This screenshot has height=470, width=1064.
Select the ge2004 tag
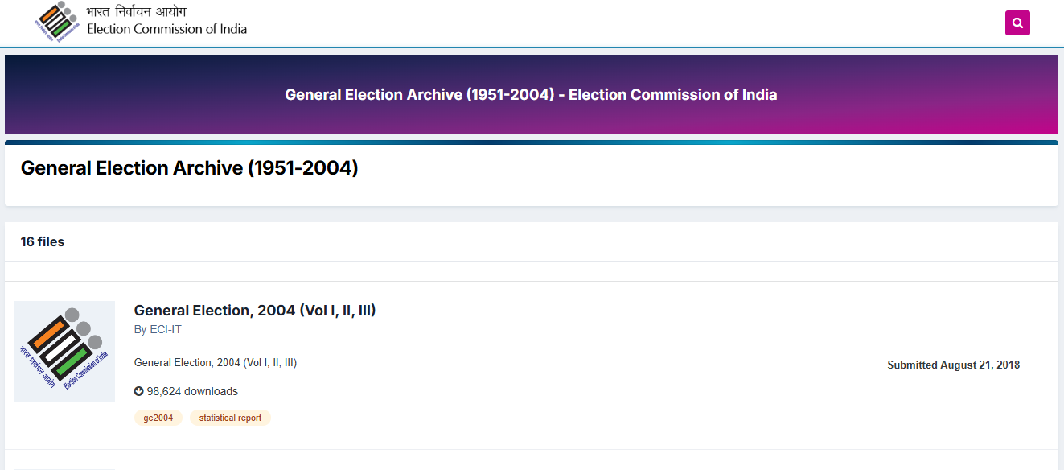(158, 417)
